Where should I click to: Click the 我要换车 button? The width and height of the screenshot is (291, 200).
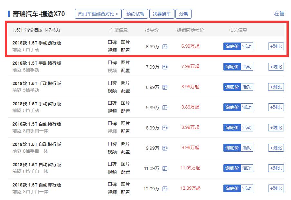coord(162,14)
